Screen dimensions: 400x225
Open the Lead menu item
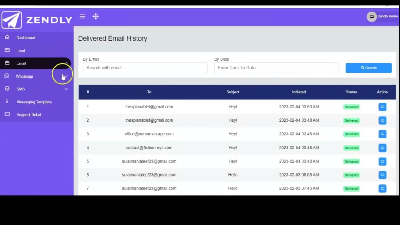tap(21, 51)
